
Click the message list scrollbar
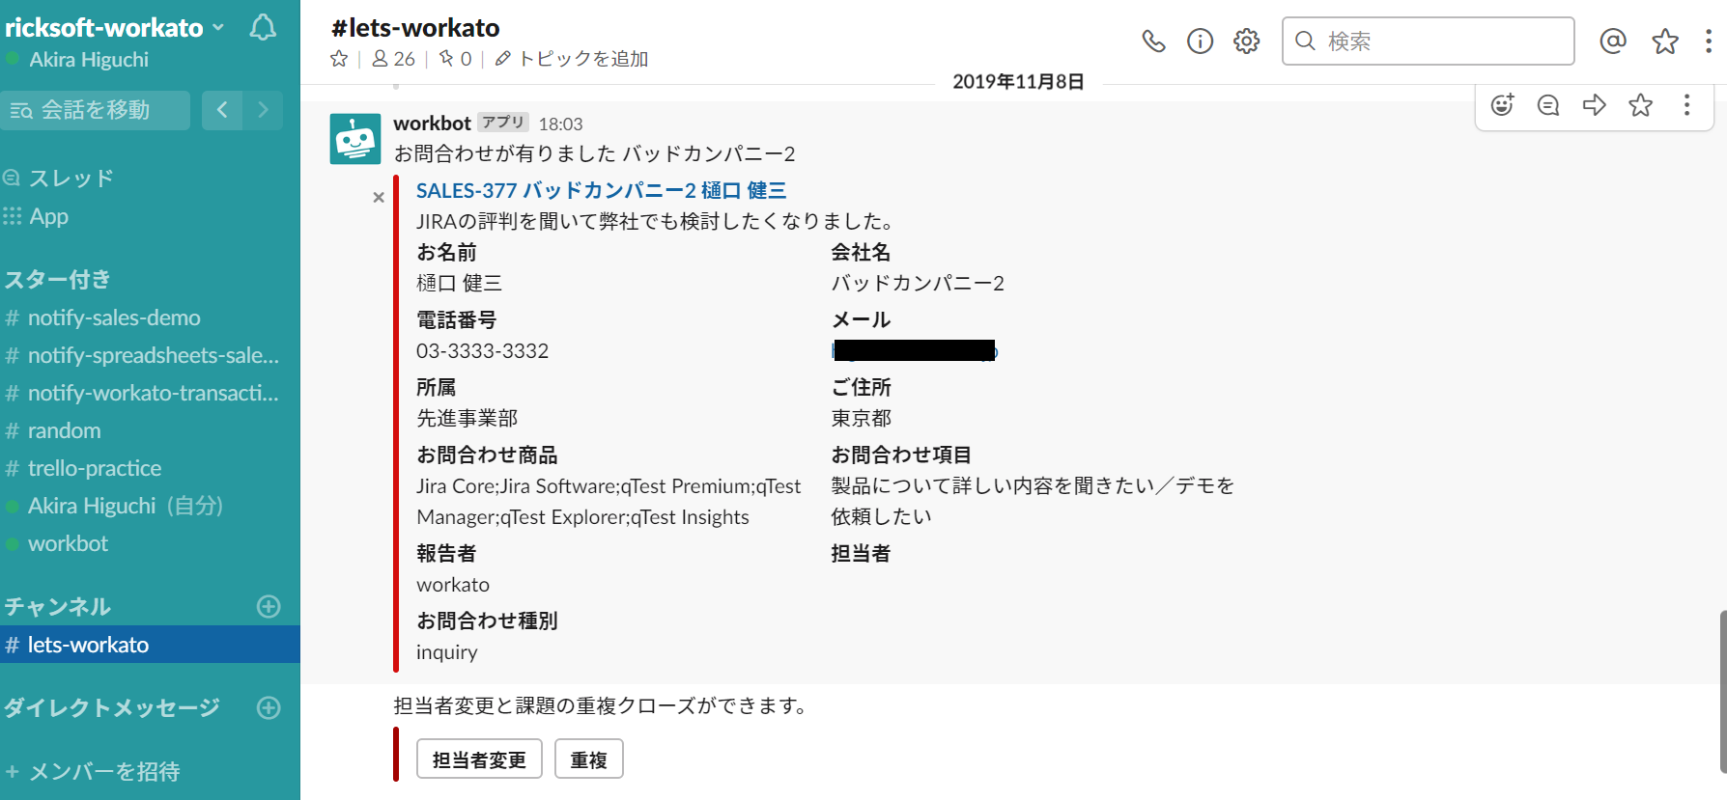tap(1722, 691)
